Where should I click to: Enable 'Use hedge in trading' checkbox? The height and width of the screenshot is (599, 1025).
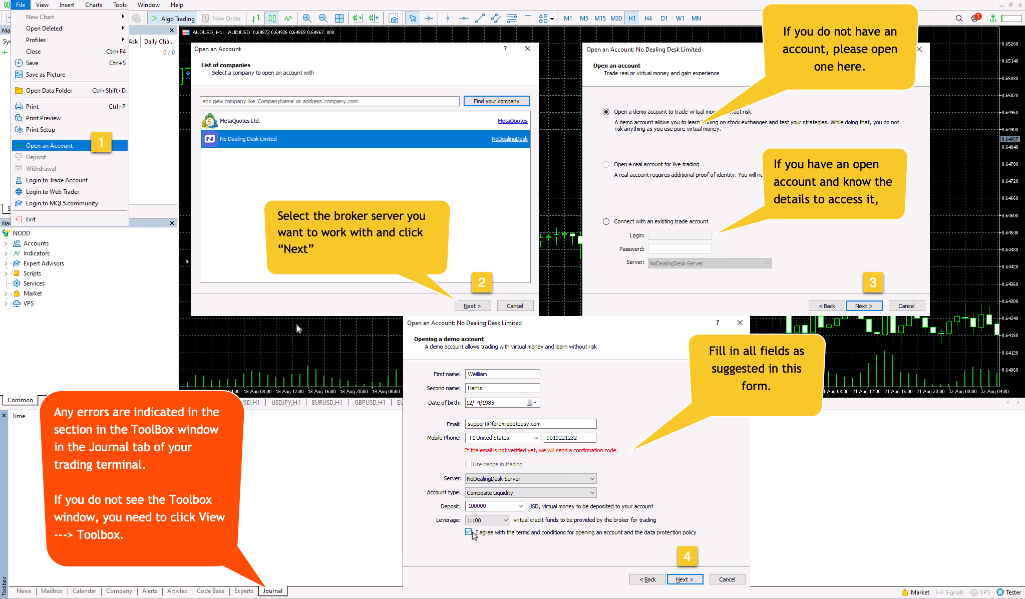pos(469,464)
